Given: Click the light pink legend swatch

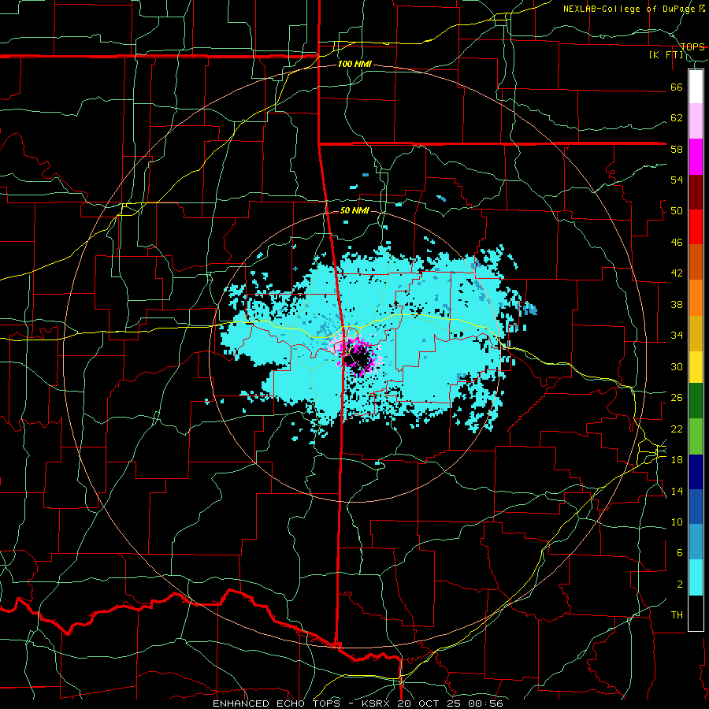Looking at the screenshot, I should click(x=696, y=121).
